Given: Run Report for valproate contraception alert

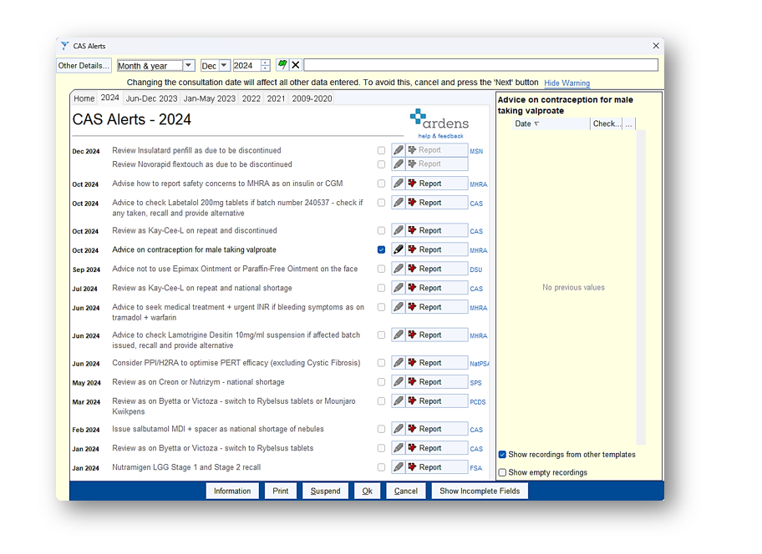Looking at the screenshot, I should pyautogui.click(x=437, y=249).
